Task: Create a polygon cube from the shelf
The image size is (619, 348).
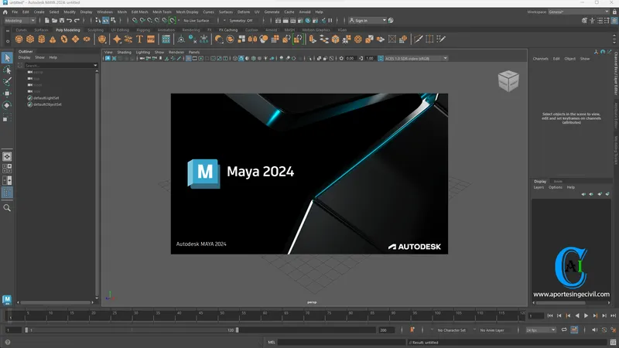Action: (x=30, y=39)
